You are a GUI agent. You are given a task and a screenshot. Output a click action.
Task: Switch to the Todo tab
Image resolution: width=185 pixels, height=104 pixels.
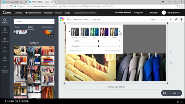17,27
